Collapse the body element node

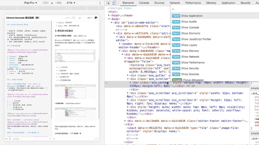click(x=109, y=19)
